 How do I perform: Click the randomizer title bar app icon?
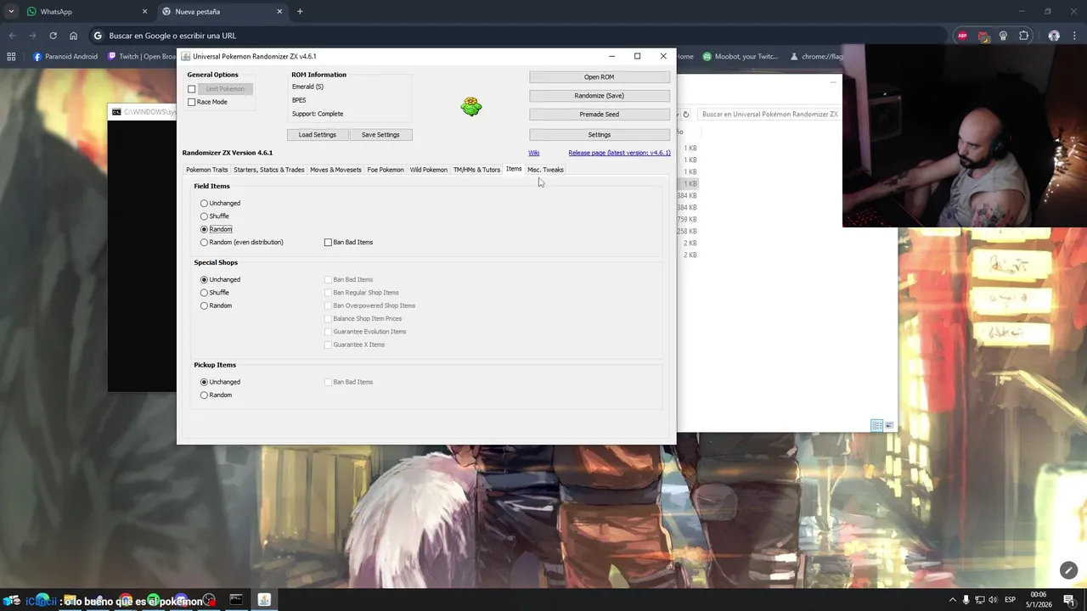point(186,57)
